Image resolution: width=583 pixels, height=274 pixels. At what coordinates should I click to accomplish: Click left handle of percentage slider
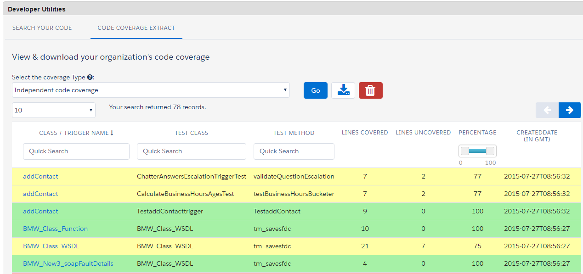[465, 151]
